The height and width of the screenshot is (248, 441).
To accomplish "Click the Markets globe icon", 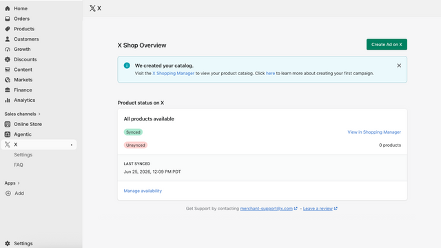I will pyautogui.click(x=8, y=80).
